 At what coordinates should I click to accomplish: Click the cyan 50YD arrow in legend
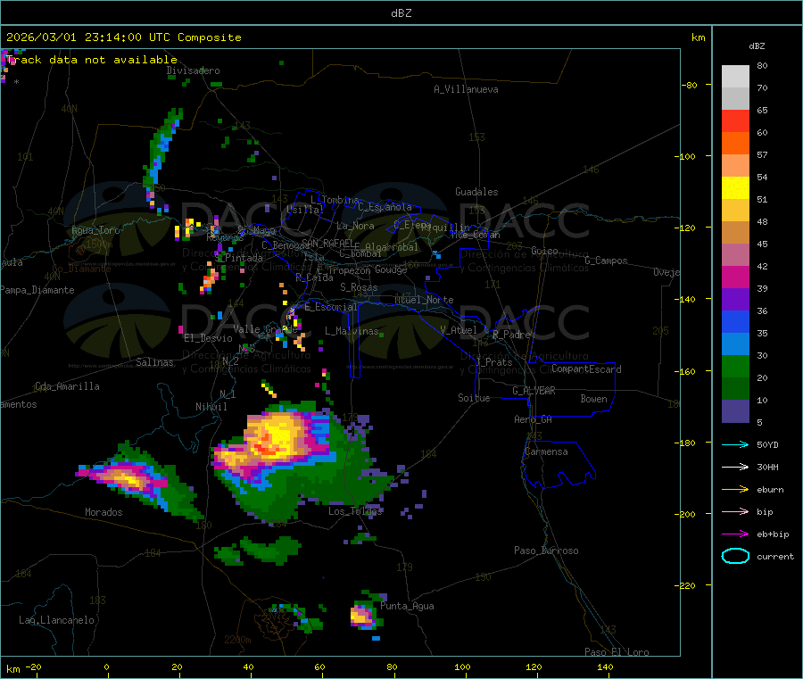coord(735,444)
